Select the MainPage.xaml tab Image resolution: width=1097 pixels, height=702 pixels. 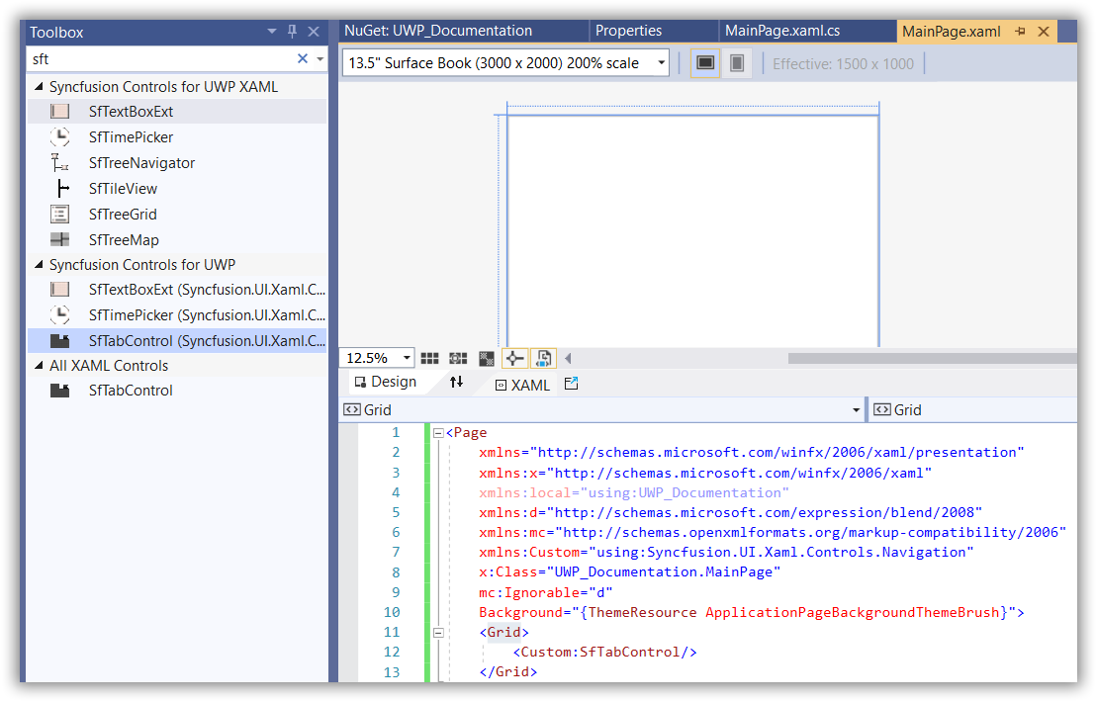951,32
